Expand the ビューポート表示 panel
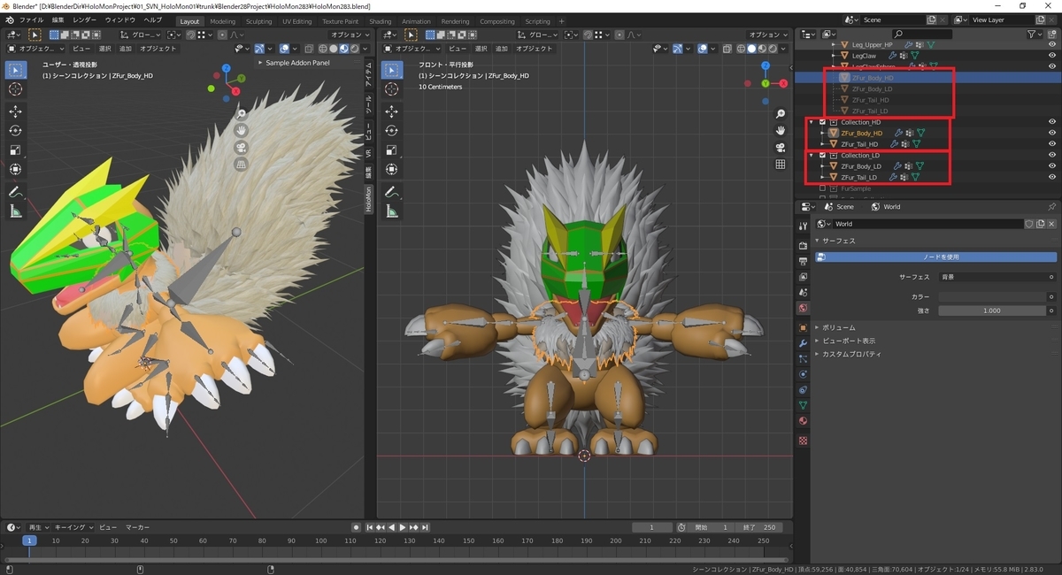The height and width of the screenshot is (575, 1062). tap(818, 341)
